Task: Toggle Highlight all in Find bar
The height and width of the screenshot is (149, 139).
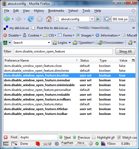Action: [x=103, y=138]
